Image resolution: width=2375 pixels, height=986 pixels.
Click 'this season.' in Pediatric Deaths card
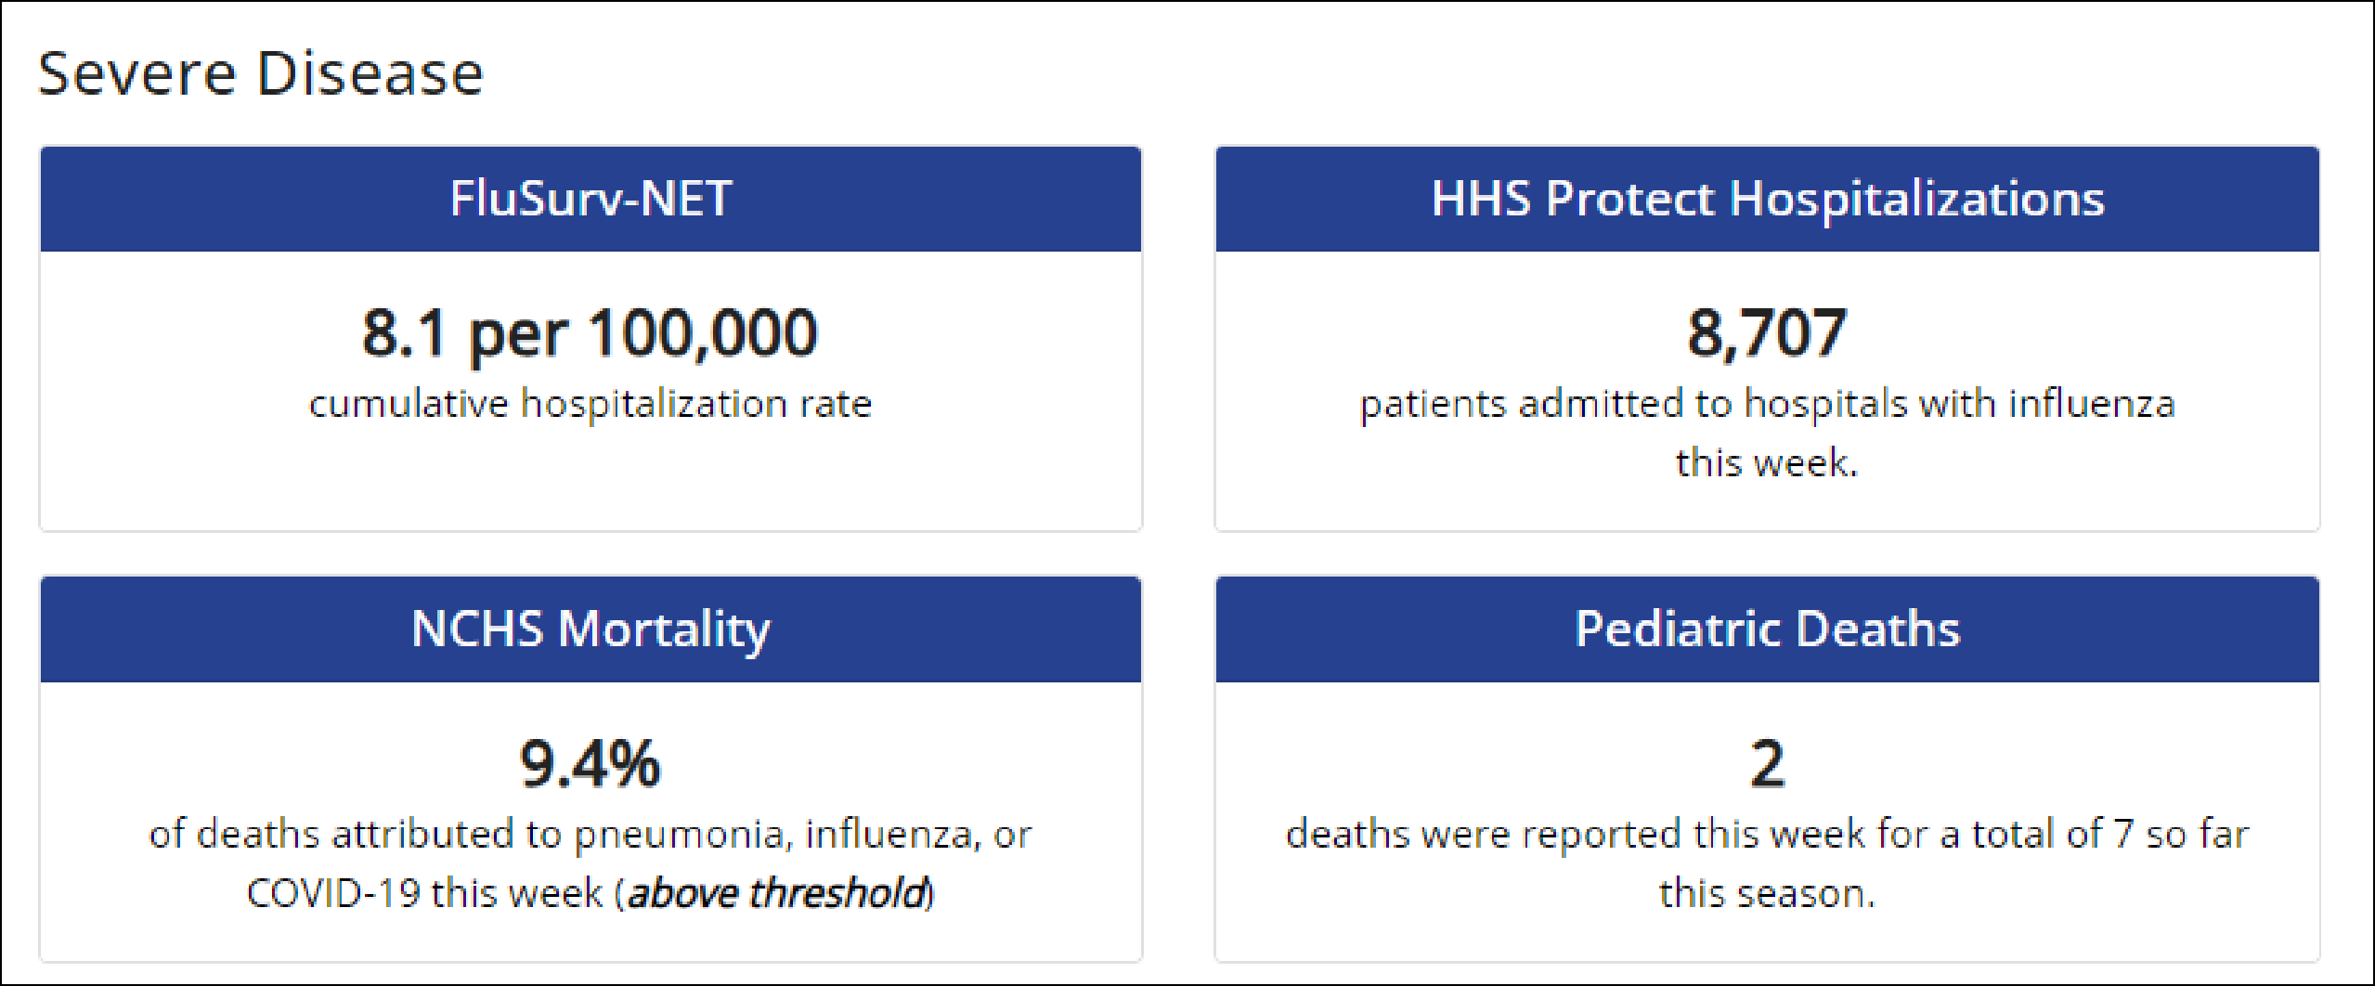coord(1767,893)
